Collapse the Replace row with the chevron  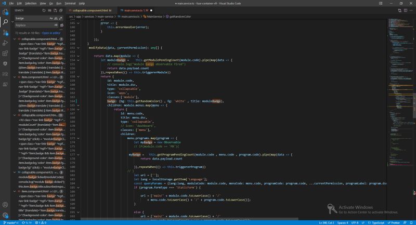[x=12, y=22]
